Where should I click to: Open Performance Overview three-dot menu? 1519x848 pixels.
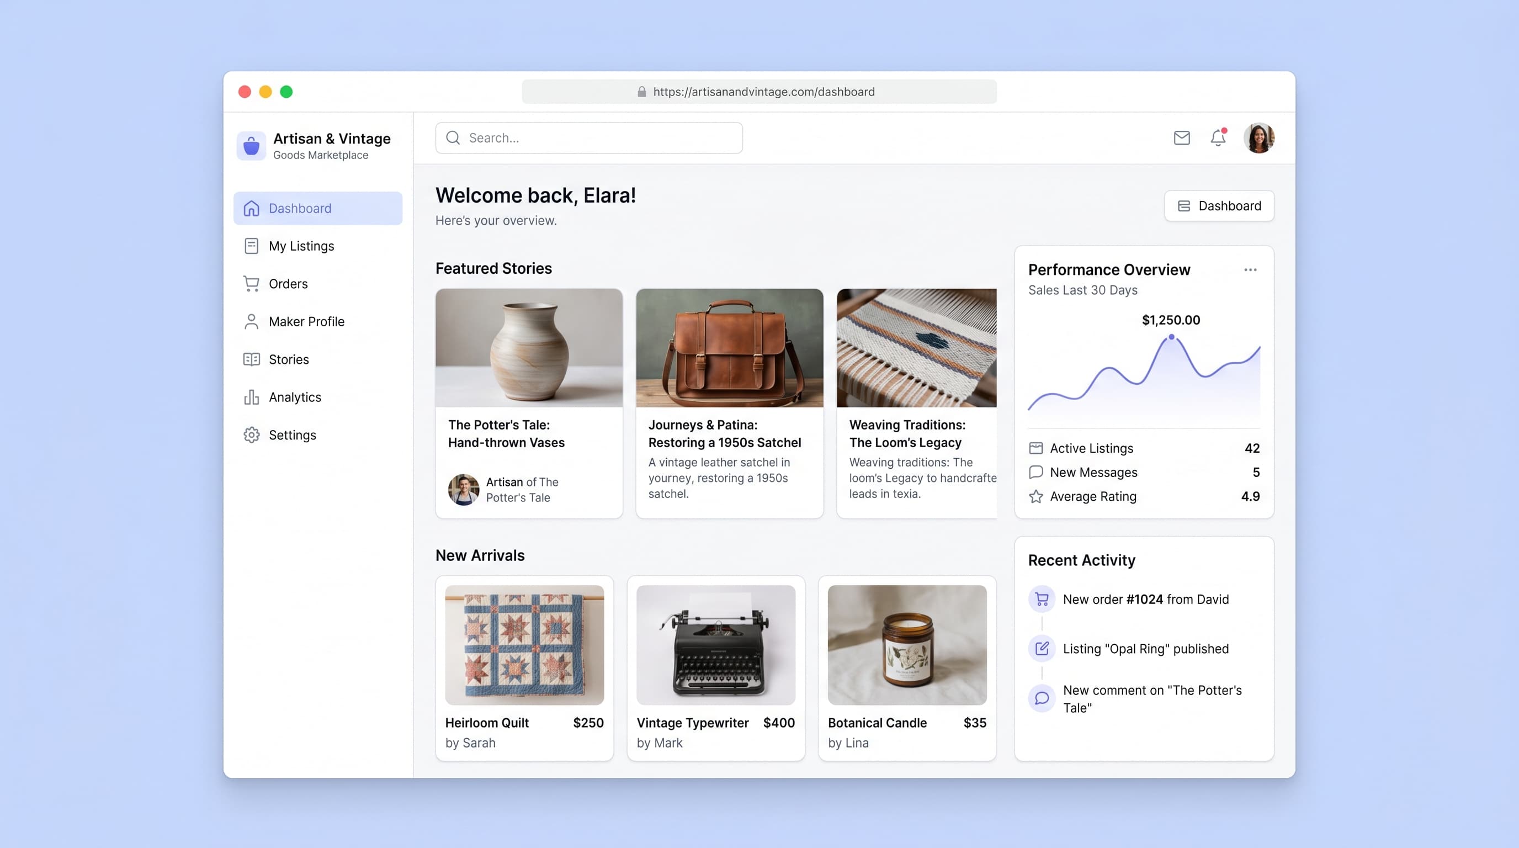pyautogui.click(x=1250, y=270)
